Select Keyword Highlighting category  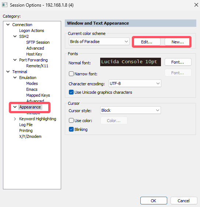pos(38,119)
